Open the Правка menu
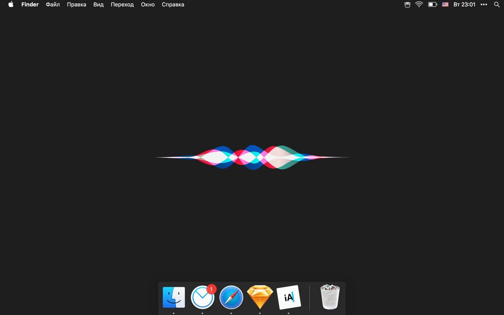The image size is (504, 315). pos(76,5)
